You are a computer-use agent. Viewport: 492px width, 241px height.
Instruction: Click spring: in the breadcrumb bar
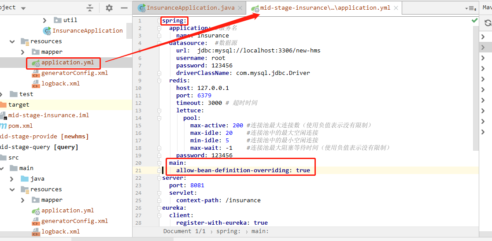tap(229, 231)
